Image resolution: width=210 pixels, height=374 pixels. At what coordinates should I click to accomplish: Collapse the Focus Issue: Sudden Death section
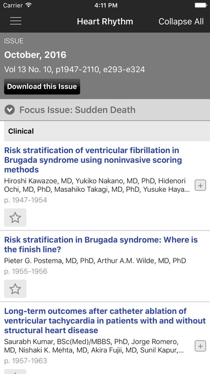[x=10, y=110]
